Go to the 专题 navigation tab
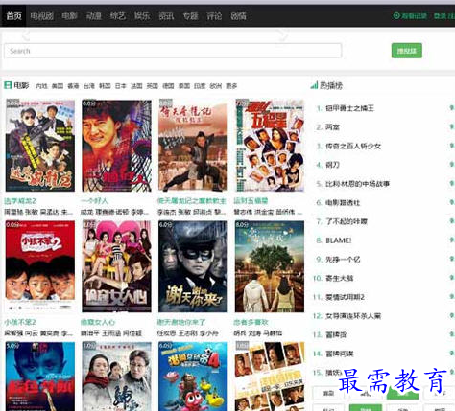This screenshot has width=455, height=411. [191, 16]
